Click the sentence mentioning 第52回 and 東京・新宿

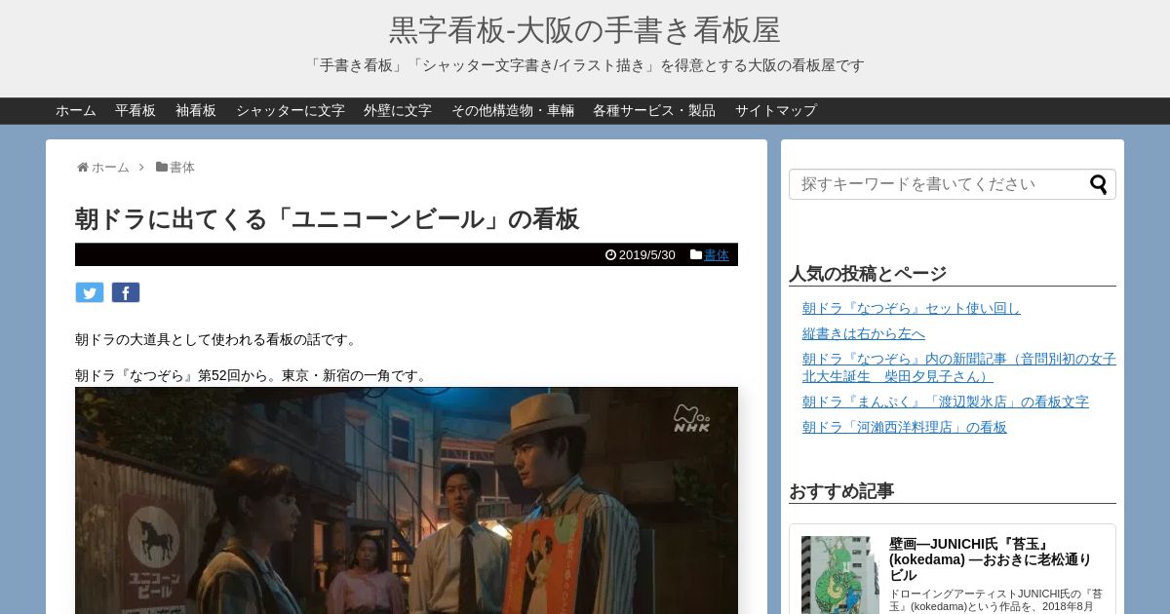tap(253, 376)
